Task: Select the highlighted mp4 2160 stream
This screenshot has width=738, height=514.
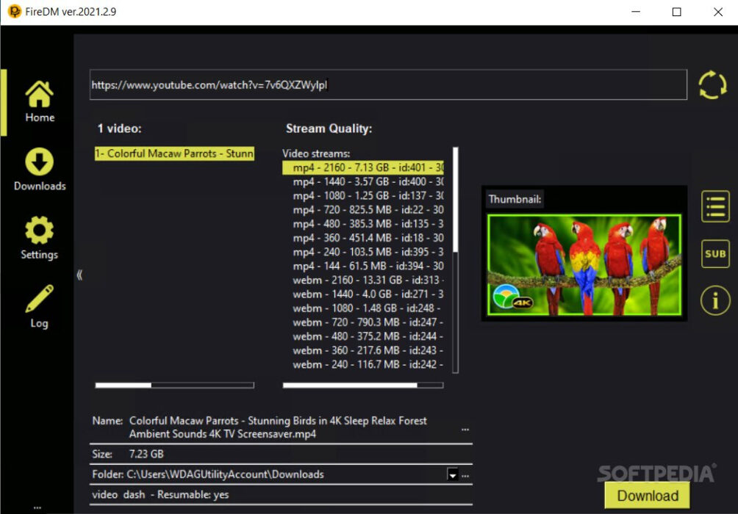Action: (x=362, y=168)
